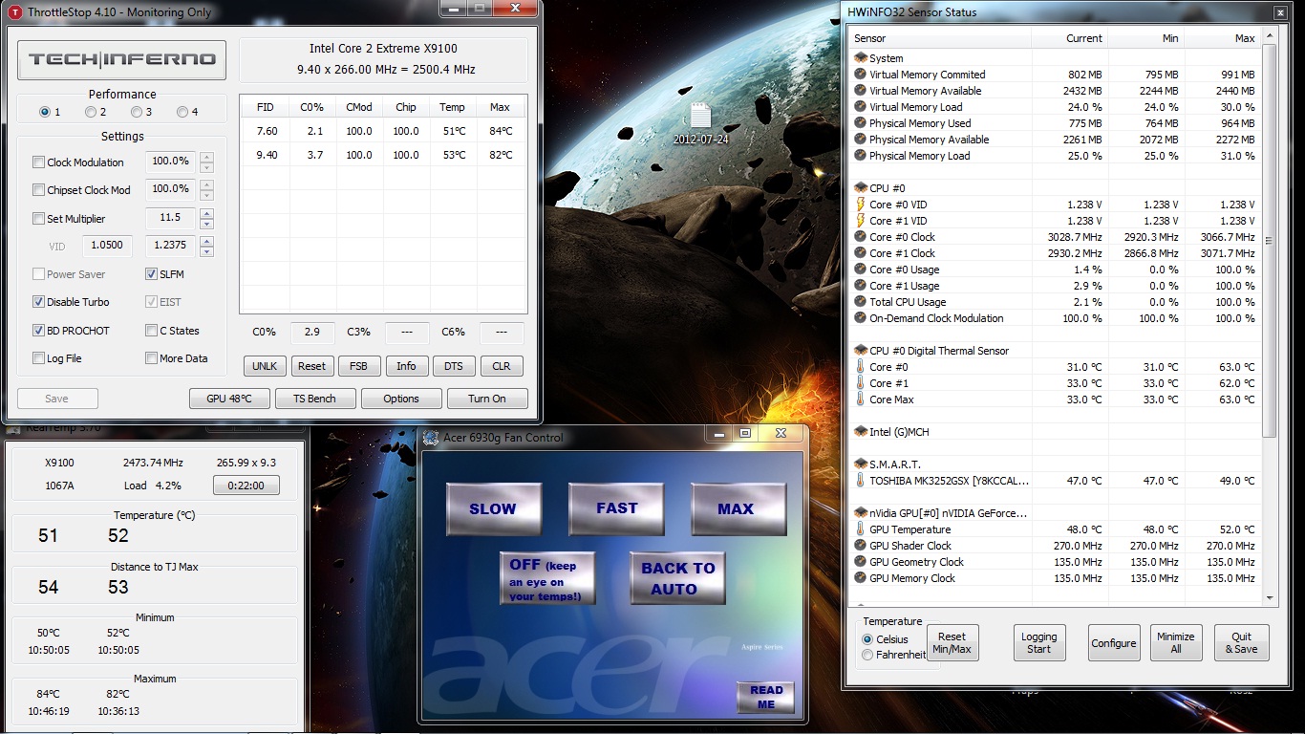The width and height of the screenshot is (1305, 734).
Task: Increase the Clock Modulation percentage stepper
Action: click(x=206, y=157)
